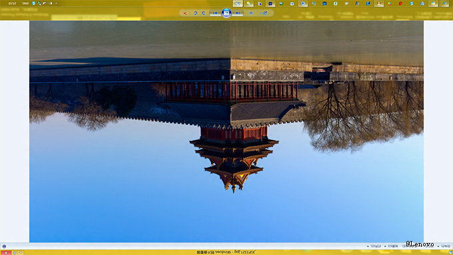Click the red close button of viewer window

click(6, 253)
